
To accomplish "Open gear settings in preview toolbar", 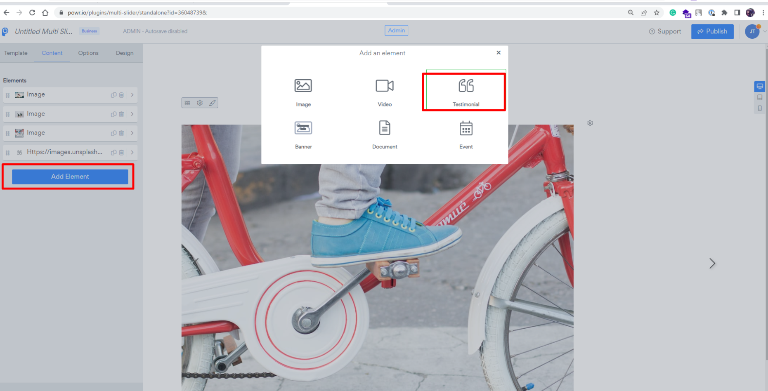I will (x=200, y=103).
